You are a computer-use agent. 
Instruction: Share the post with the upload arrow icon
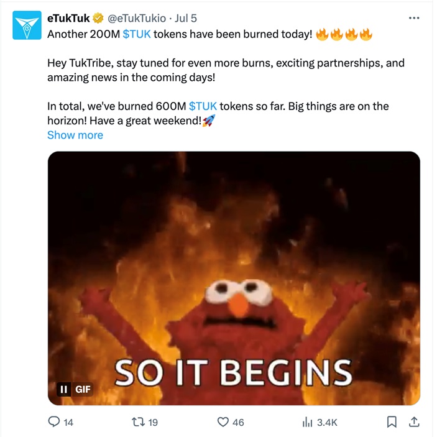coord(414,422)
